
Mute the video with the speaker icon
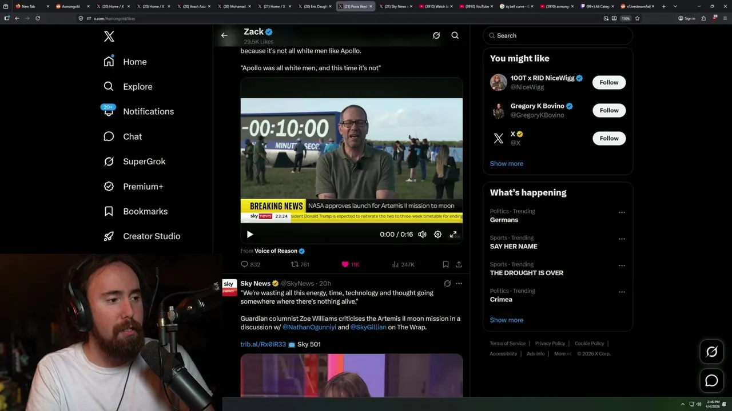pos(422,234)
